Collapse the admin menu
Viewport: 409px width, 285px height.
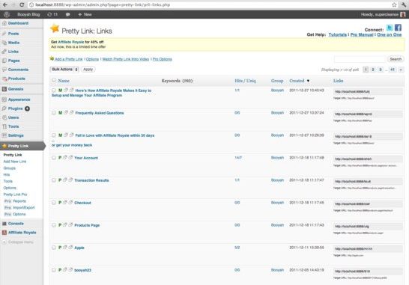20,242
